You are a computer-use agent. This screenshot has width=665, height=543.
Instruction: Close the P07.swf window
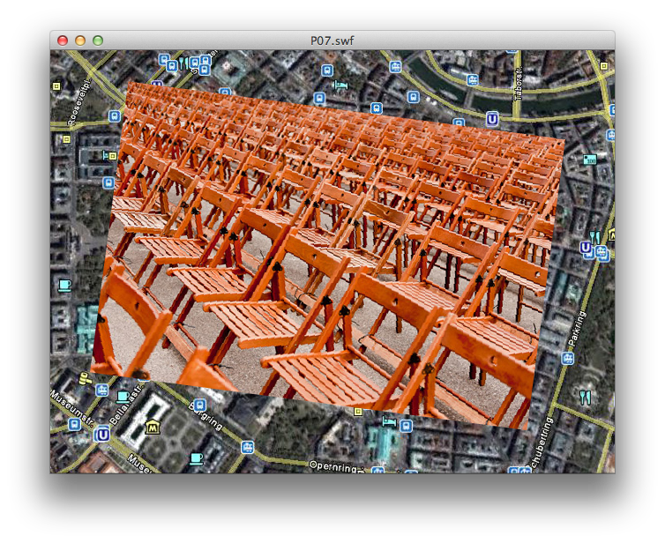[x=63, y=40]
